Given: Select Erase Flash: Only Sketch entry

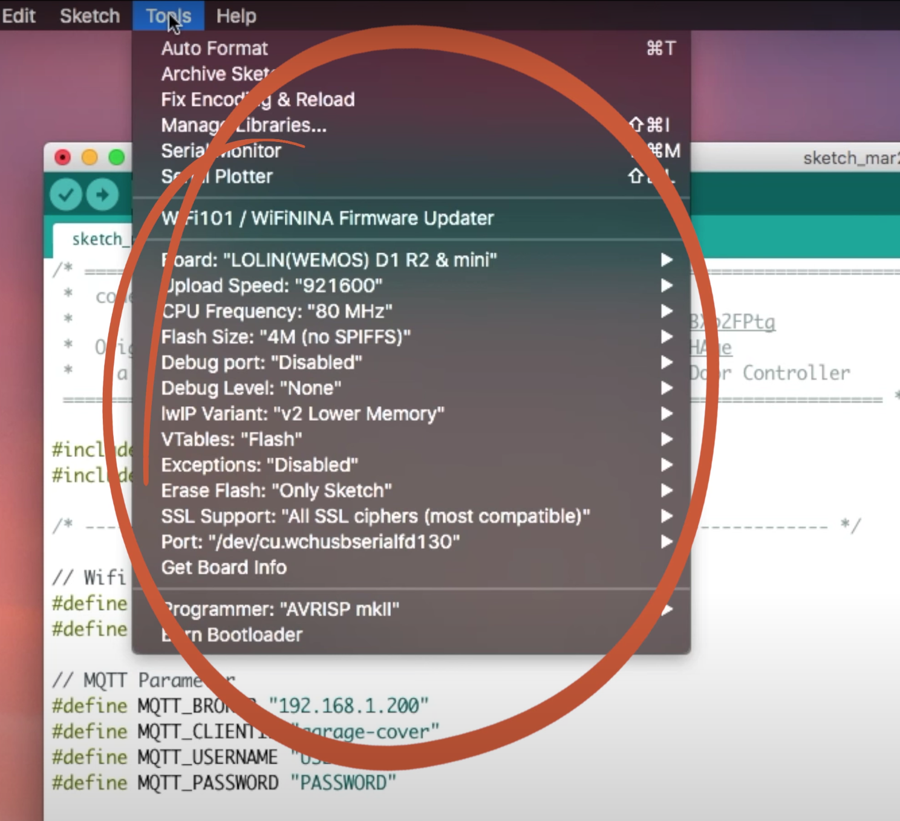Looking at the screenshot, I should (x=411, y=490).
